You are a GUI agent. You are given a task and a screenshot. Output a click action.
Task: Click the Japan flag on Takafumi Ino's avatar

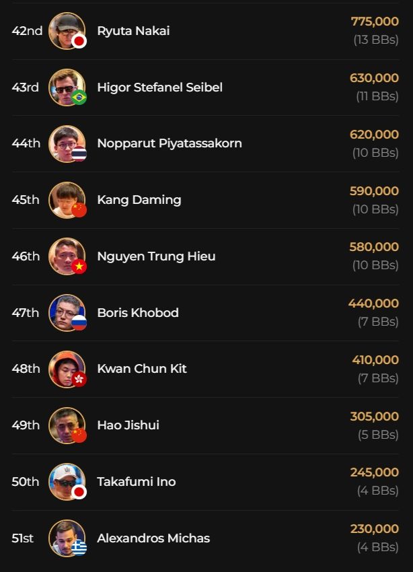(x=79, y=492)
